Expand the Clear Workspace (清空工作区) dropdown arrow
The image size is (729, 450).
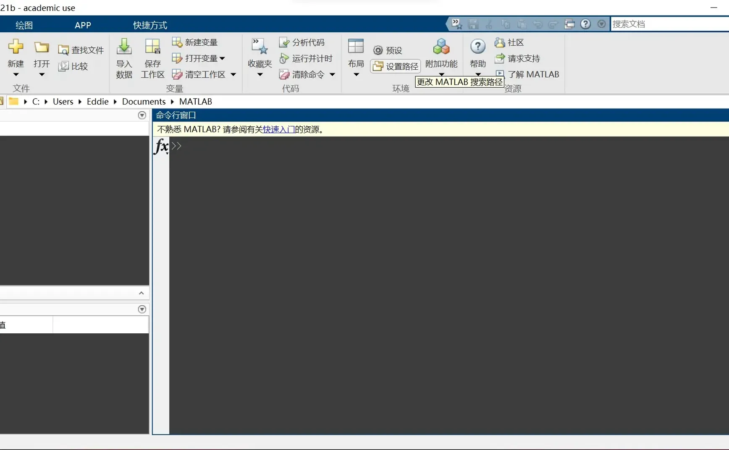233,74
